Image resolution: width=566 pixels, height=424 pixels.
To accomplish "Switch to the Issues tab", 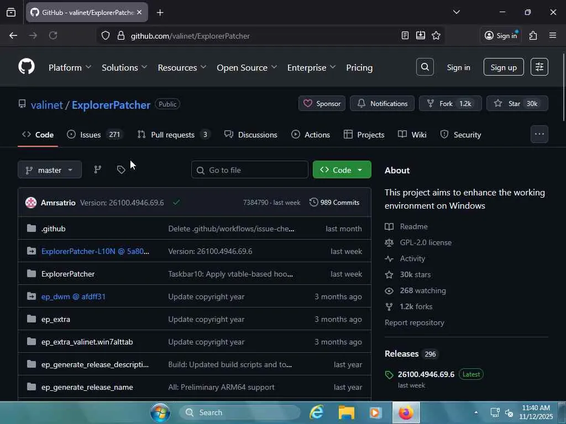I will click(95, 135).
